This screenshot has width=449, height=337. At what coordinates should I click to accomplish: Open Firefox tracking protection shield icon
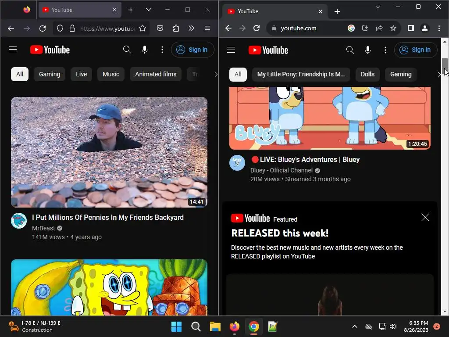tap(60, 28)
